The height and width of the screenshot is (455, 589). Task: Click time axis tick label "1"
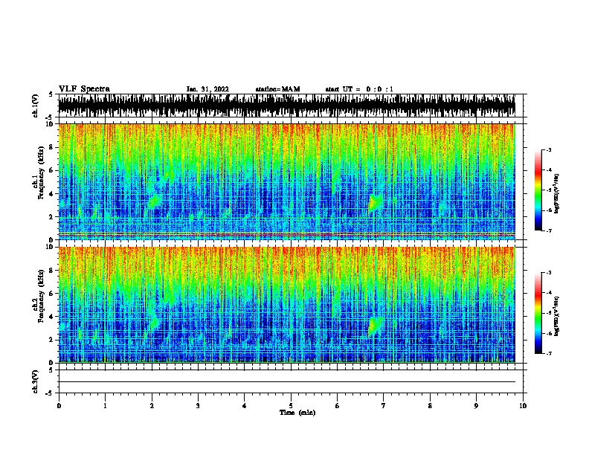(x=105, y=406)
